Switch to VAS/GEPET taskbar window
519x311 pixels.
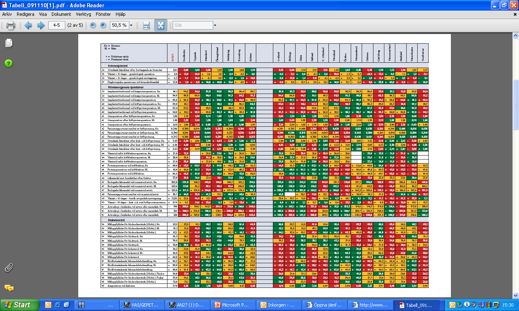(x=142, y=305)
